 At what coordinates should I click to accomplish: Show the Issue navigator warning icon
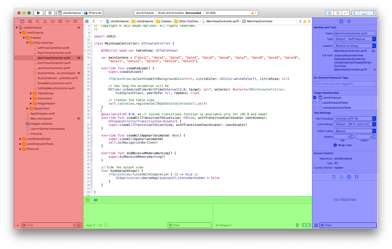(45, 21)
